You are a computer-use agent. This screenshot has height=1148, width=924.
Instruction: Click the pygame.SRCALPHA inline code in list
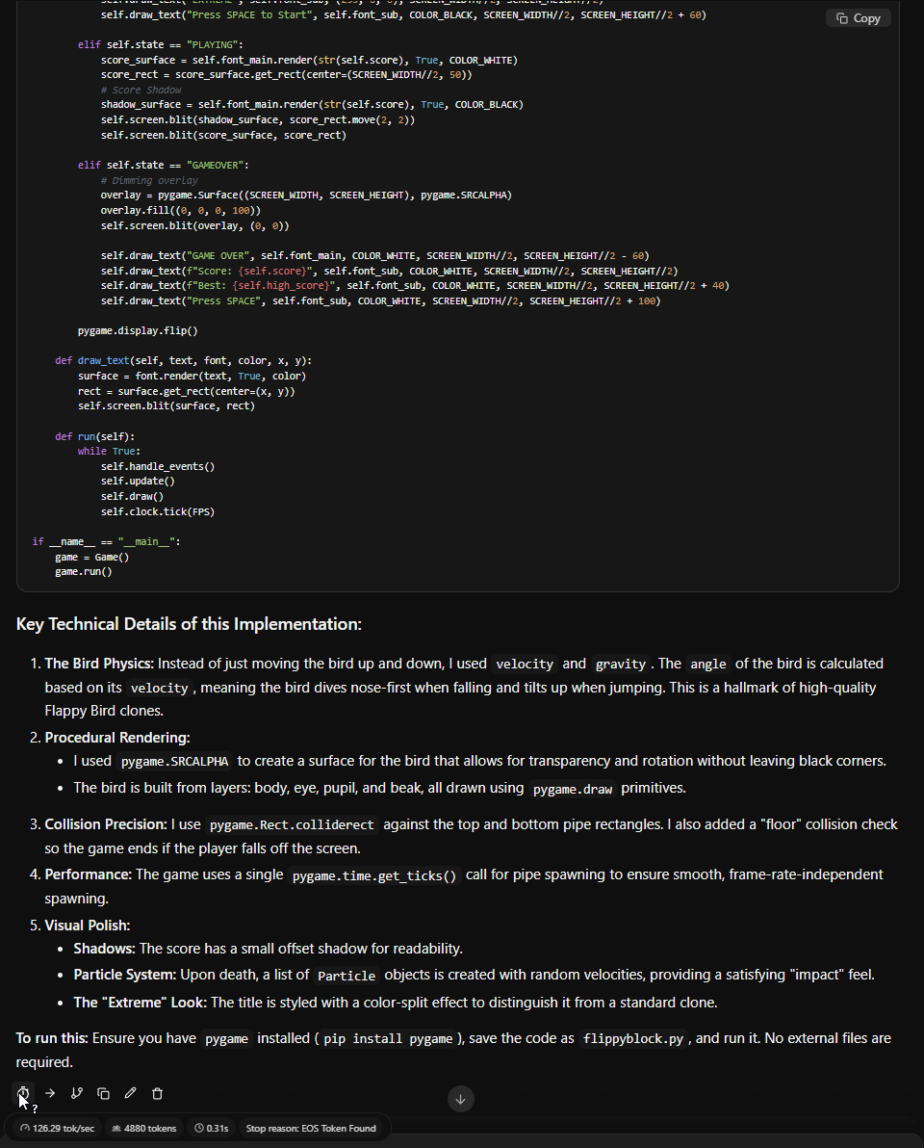tap(174, 762)
